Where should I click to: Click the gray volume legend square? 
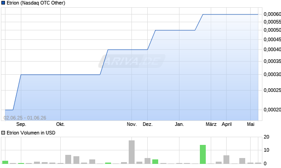[3, 133]
